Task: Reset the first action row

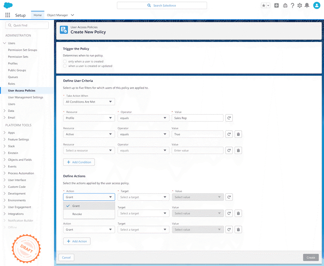Action: [229, 197]
